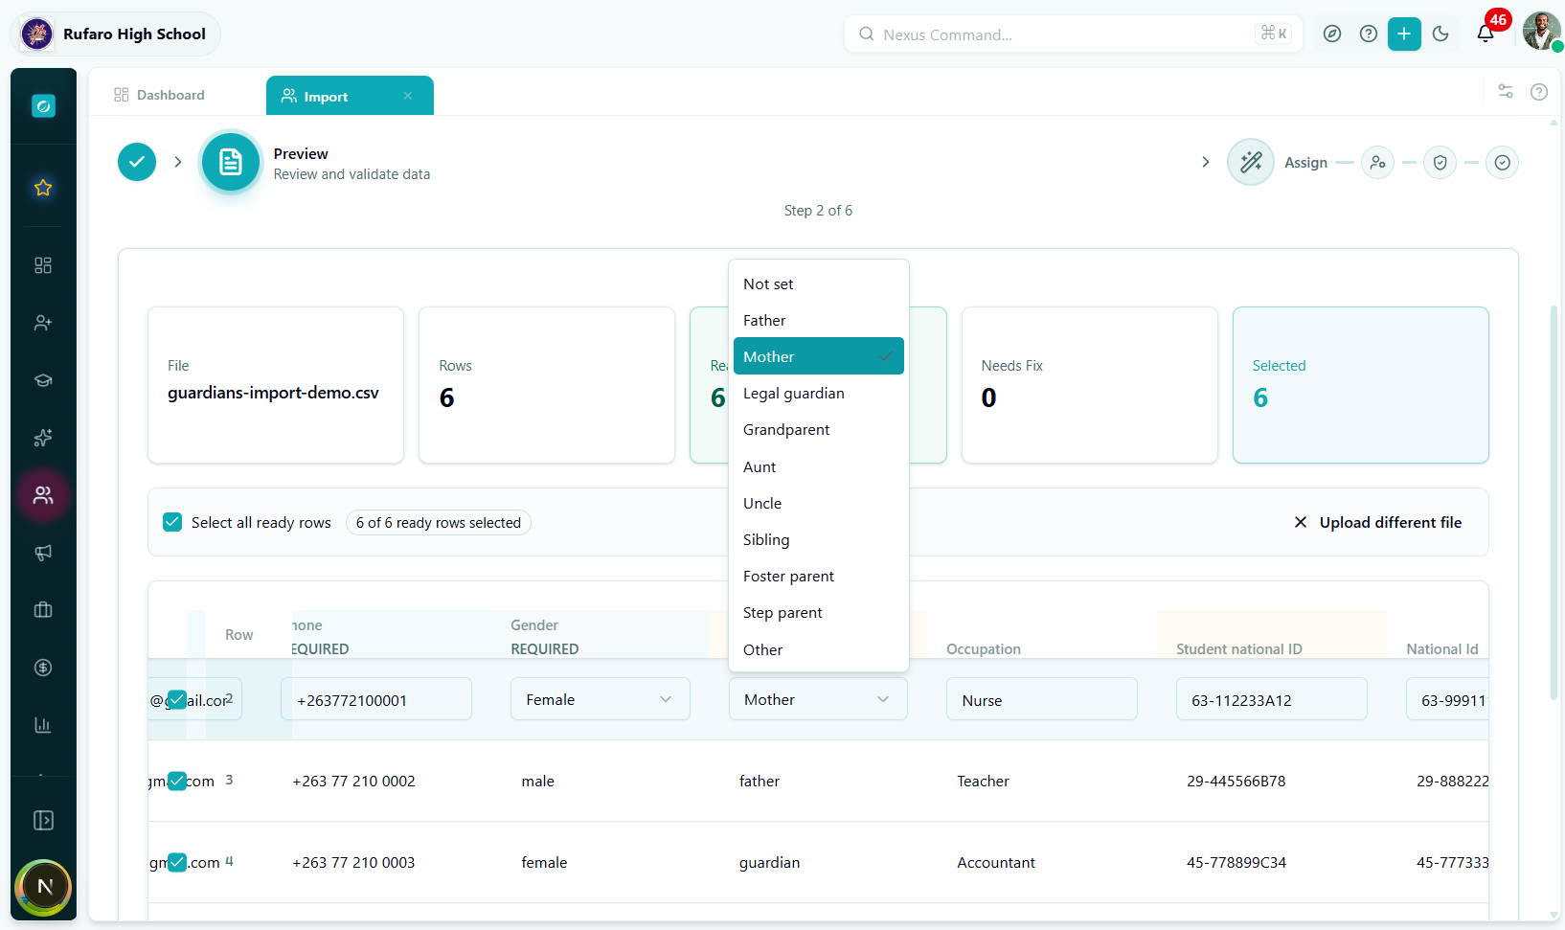Screen dimensions: 1565x930
Task: Click the chevron after Preview step
Action: tap(1205, 162)
